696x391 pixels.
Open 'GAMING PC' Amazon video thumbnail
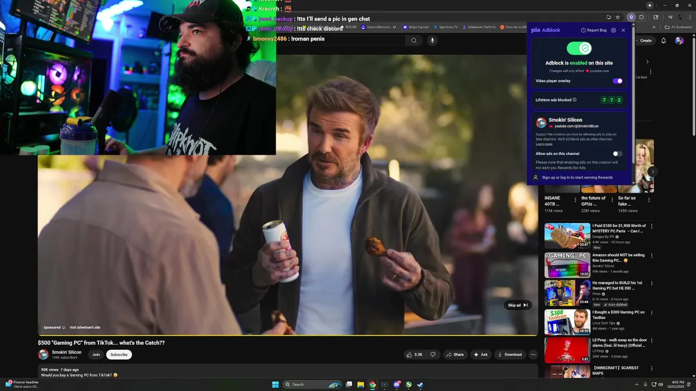(567, 264)
